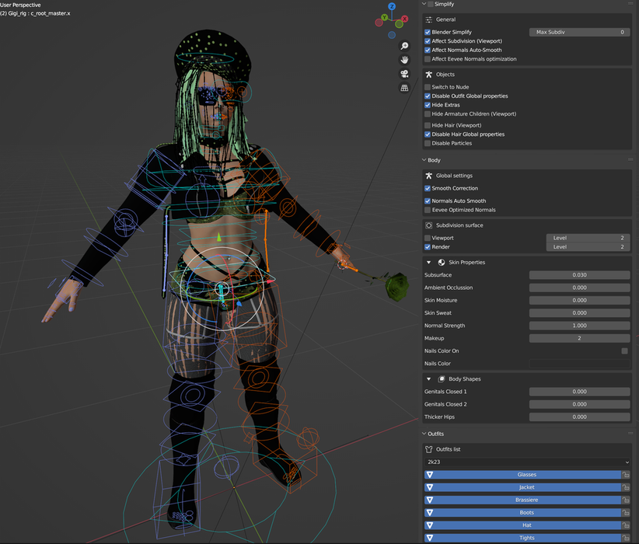This screenshot has width=639, height=544.
Task: Collapse the Skin Properties section
Action: point(428,263)
